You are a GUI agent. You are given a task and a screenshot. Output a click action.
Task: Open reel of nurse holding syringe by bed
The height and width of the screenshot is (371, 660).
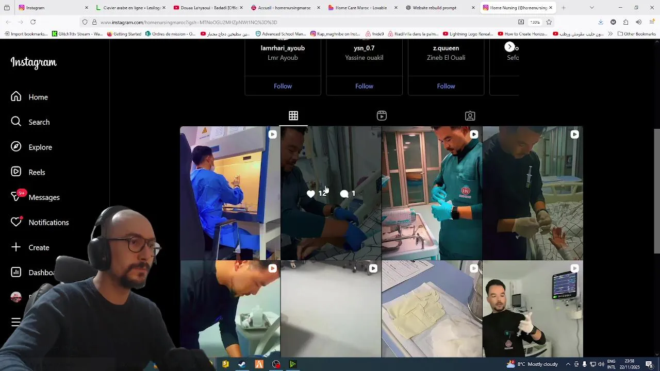[533, 193]
